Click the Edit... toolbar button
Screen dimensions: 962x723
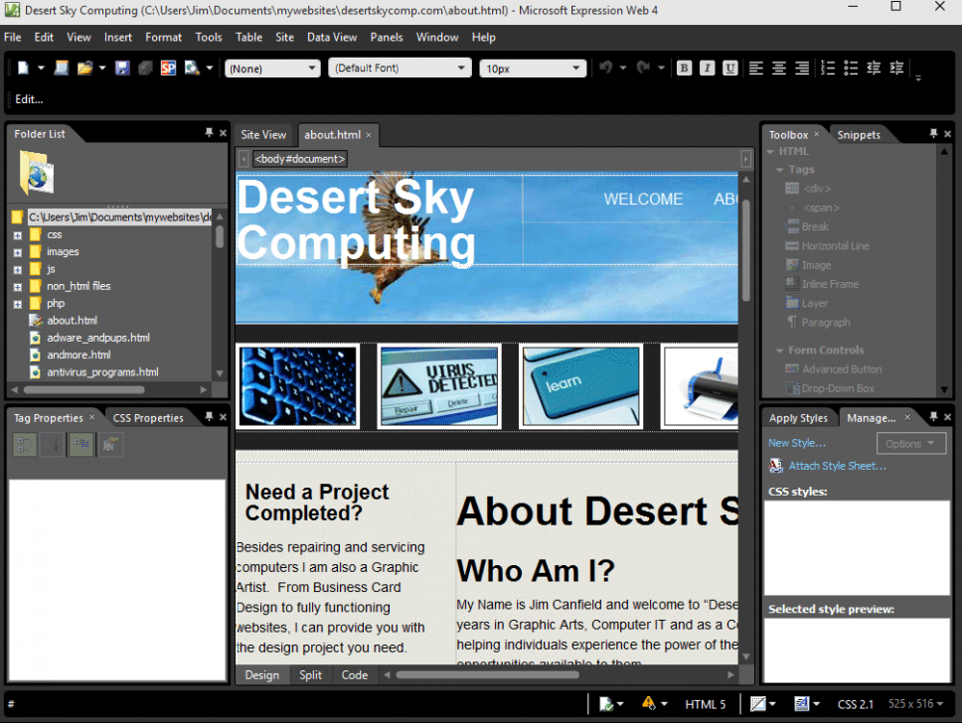[x=30, y=99]
